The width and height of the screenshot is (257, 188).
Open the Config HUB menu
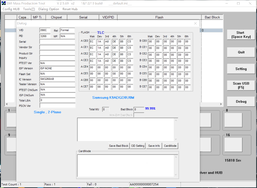11,9
